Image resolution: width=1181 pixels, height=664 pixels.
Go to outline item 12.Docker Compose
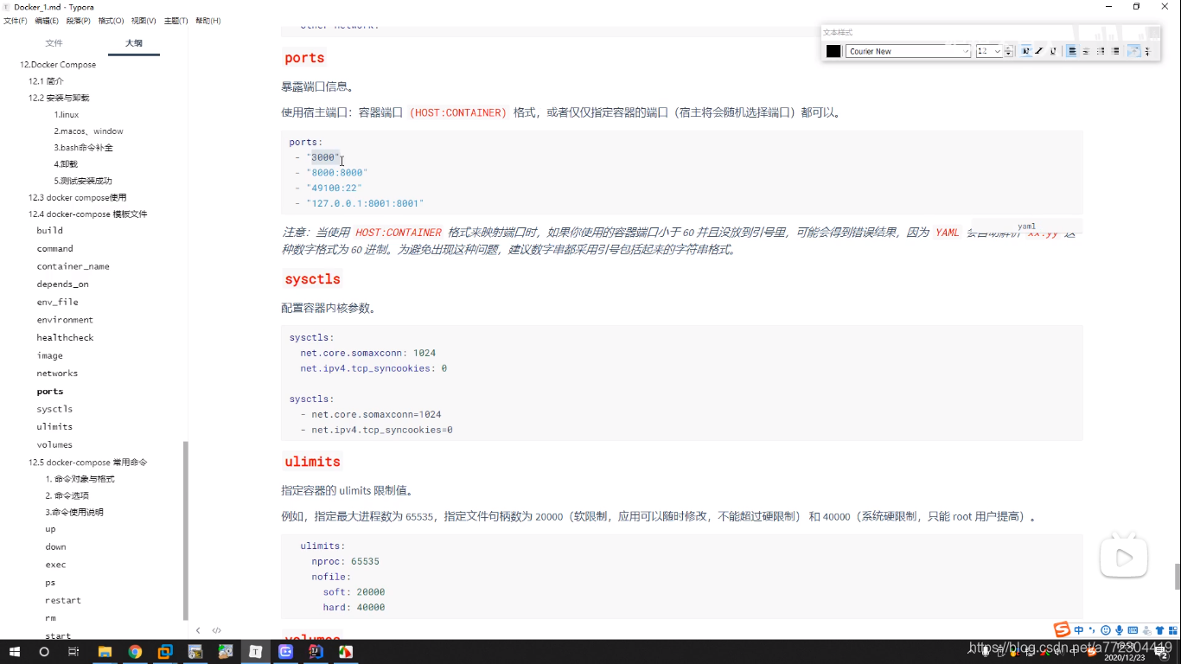(58, 65)
